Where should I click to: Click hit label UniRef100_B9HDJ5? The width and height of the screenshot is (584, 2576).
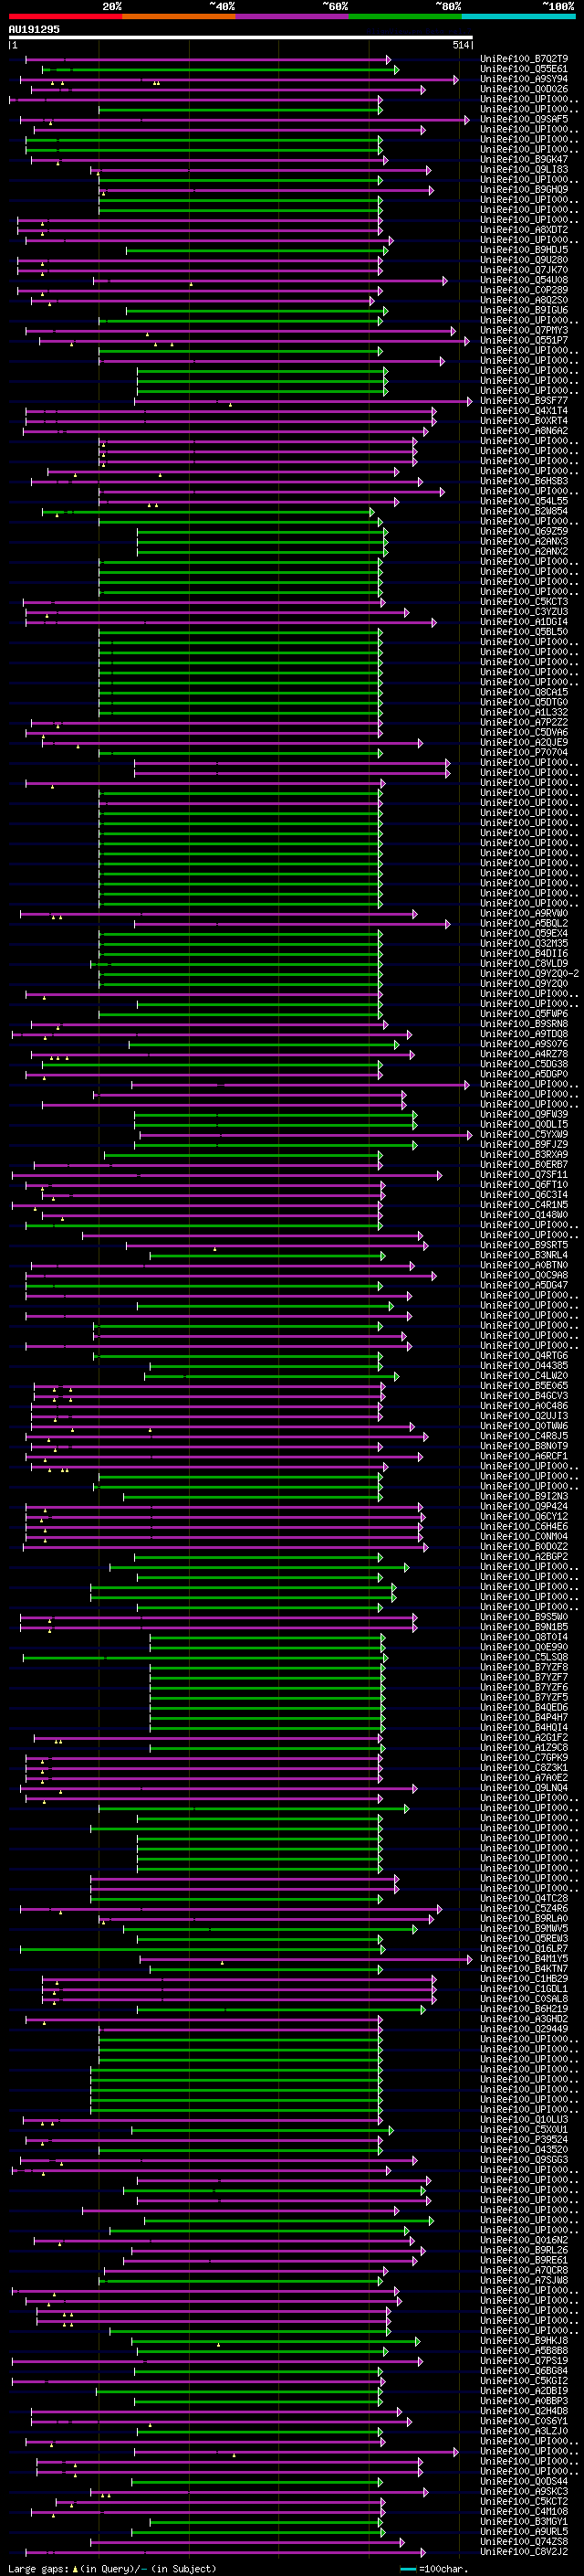[x=524, y=250]
